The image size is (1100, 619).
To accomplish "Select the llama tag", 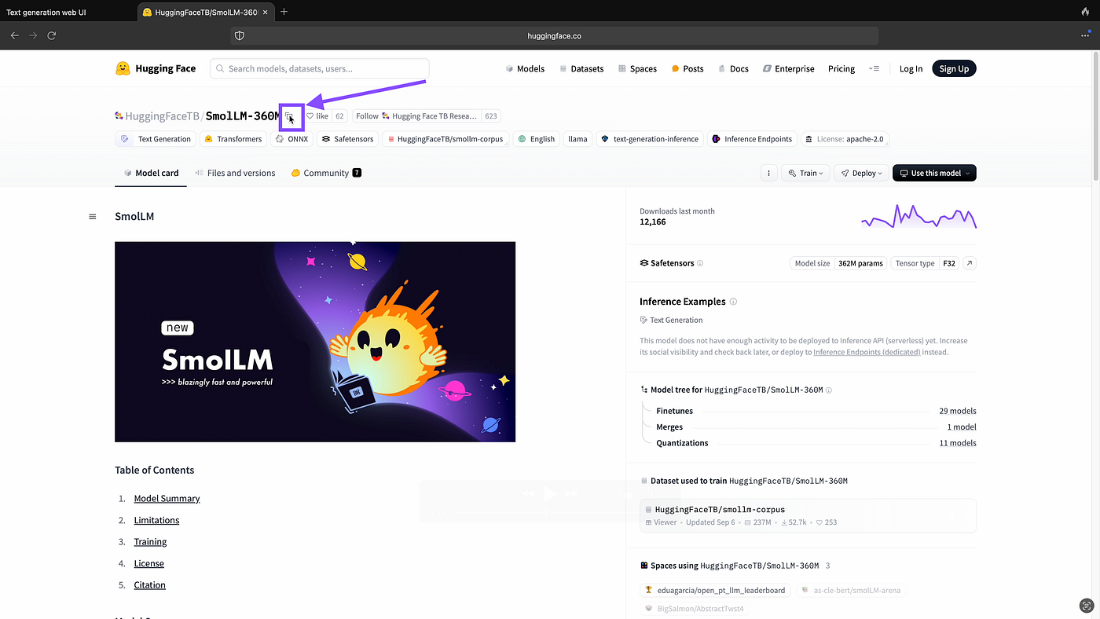I will 577,139.
